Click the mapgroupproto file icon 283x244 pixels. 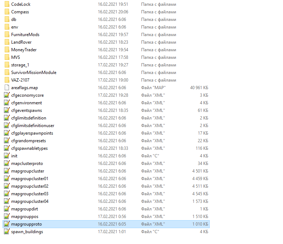(7, 224)
